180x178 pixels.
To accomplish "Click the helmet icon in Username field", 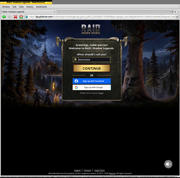I will (75, 59).
